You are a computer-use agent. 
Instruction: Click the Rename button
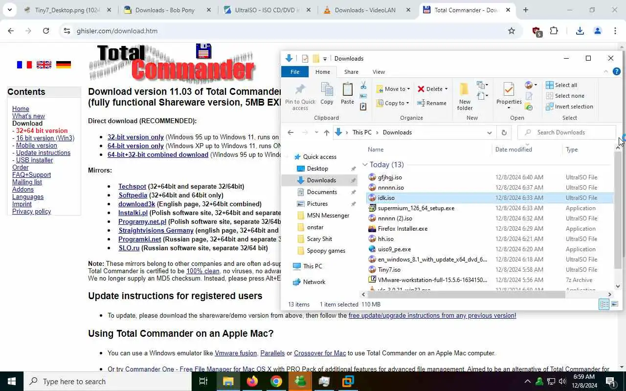click(x=432, y=103)
